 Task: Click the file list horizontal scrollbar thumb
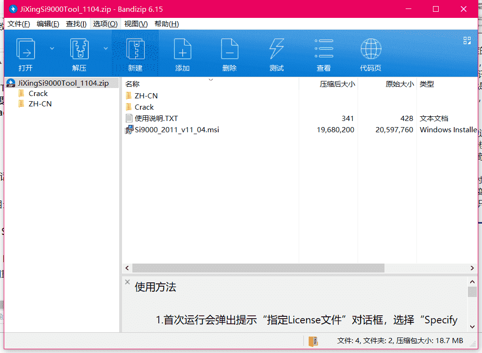(x=258, y=268)
